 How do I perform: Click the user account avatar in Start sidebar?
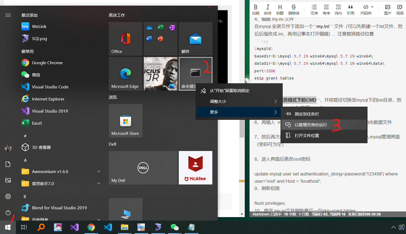click(x=8, y=148)
